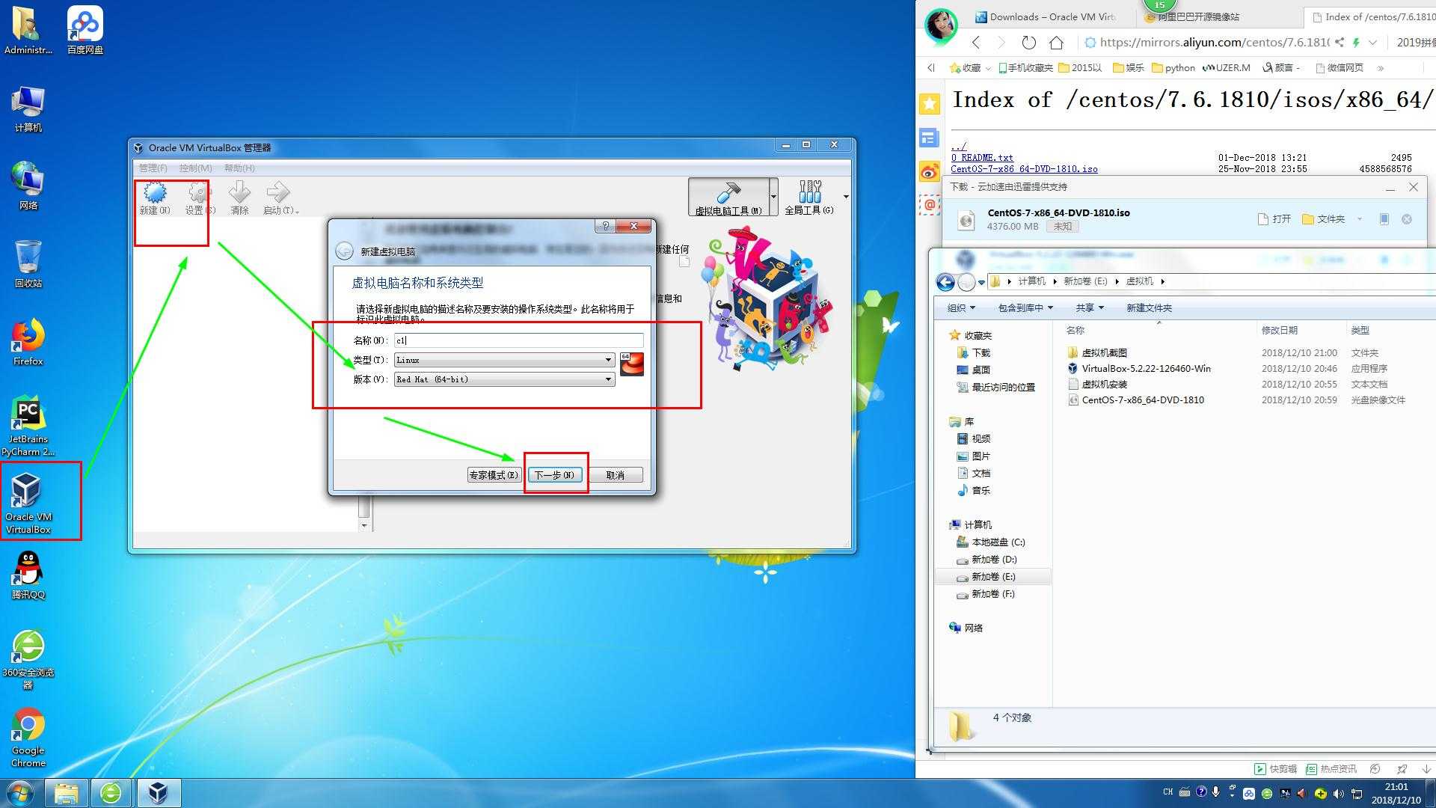Select the JetBrains PyCharm desktop shortcut

(x=28, y=426)
